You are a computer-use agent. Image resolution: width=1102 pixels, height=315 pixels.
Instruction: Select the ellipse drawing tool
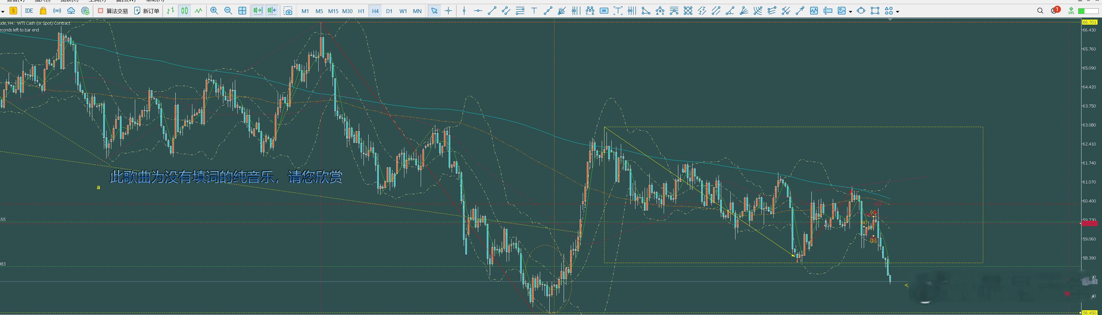[x=861, y=11]
